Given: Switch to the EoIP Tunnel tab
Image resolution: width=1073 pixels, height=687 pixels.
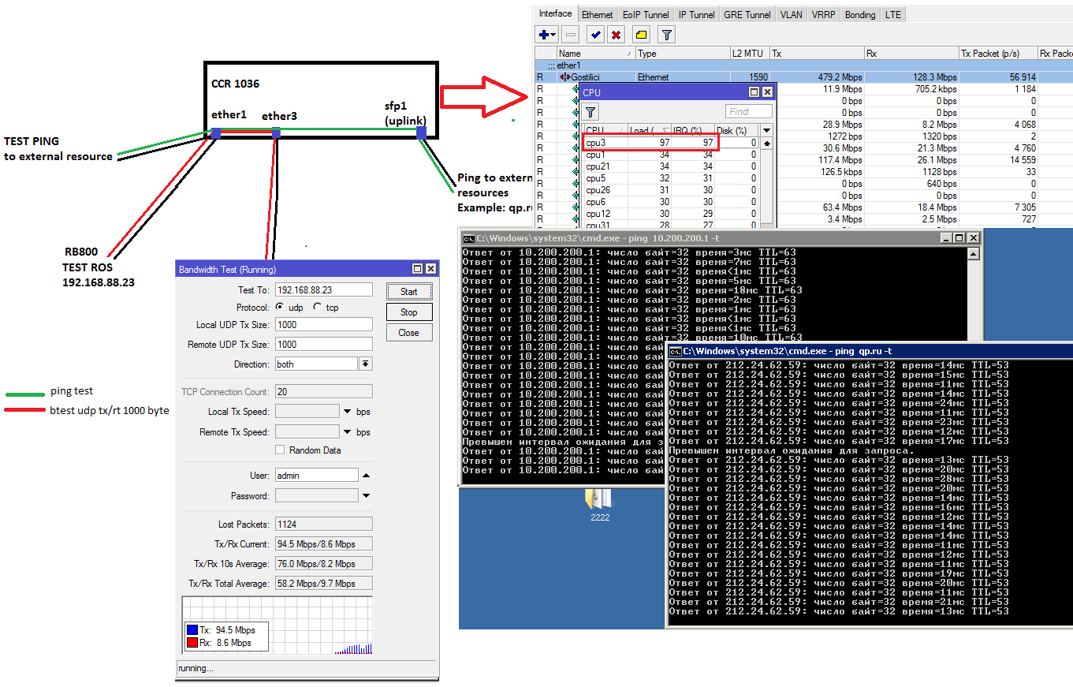Looking at the screenshot, I should [x=645, y=15].
